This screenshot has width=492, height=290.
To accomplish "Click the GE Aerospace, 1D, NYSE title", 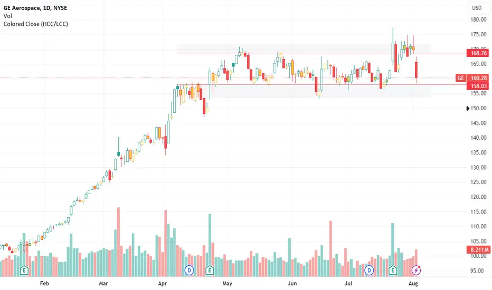I will [35, 8].
